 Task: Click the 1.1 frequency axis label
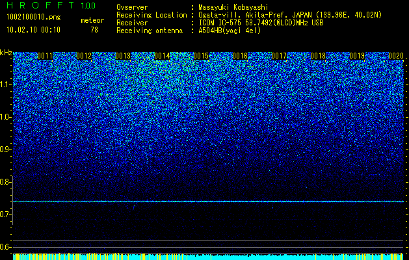[x=5, y=84]
